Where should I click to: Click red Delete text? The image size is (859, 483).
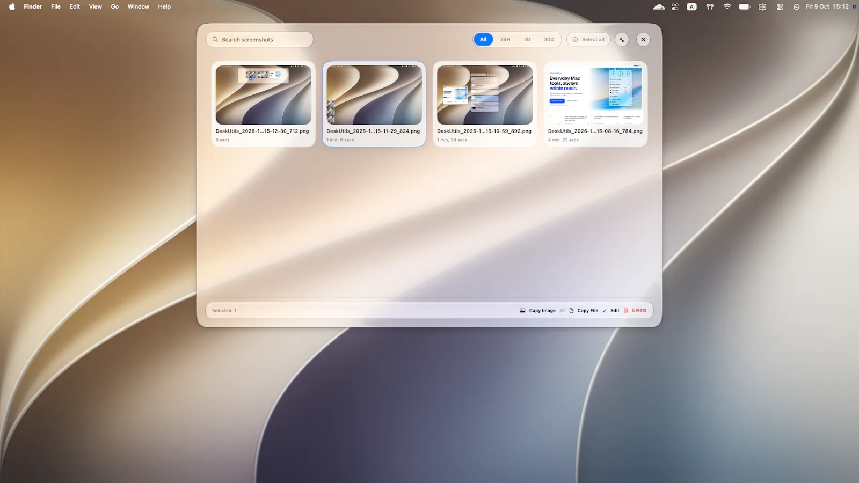pos(639,310)
